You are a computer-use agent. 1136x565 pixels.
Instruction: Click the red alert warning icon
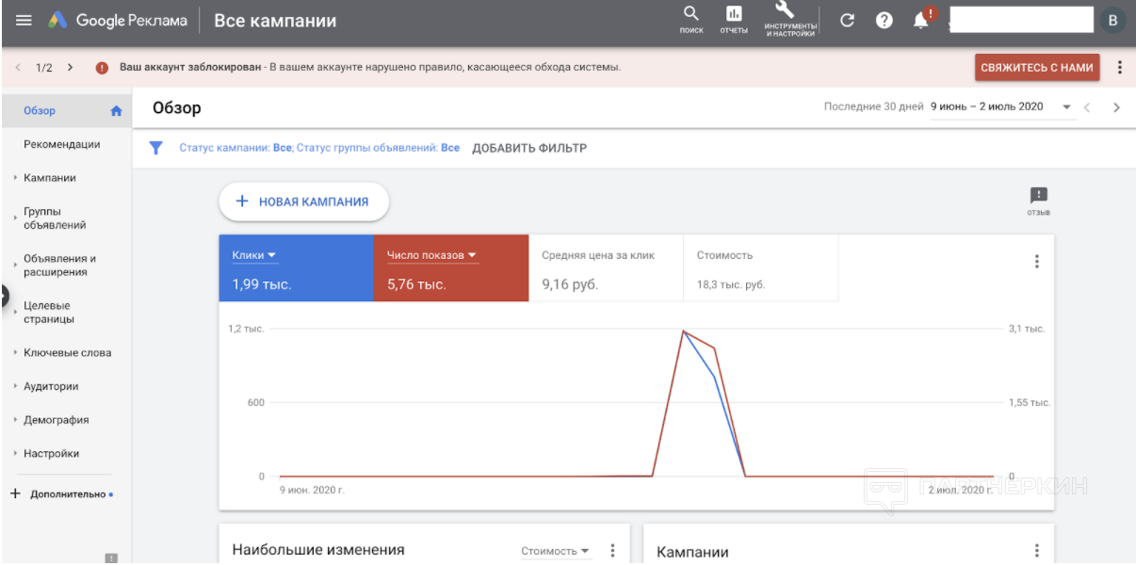(102, 68)
